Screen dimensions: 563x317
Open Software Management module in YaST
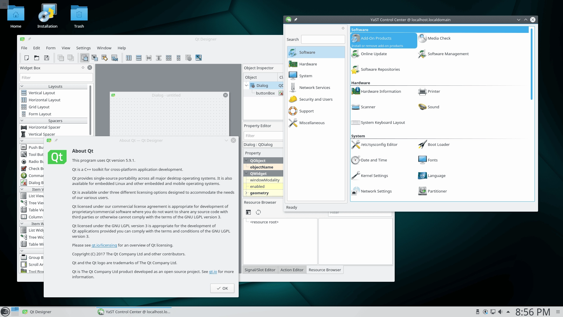(x=443, y=54)
